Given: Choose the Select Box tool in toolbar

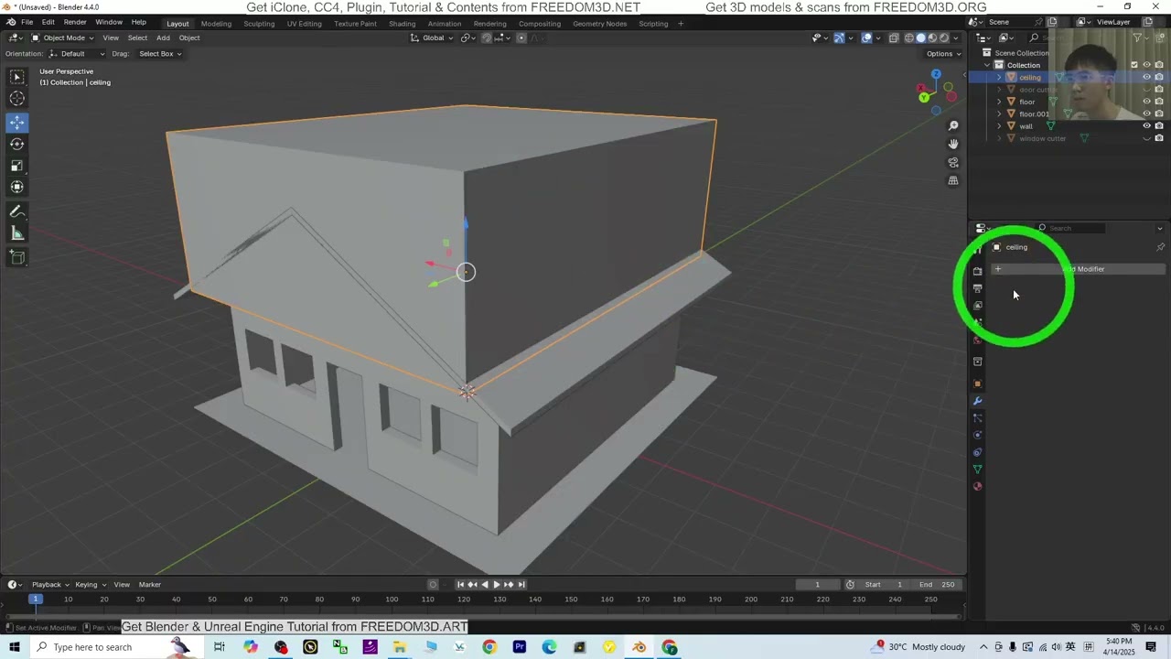Looking at the screenshot, I should pyautogui.click(x=17, y=77).
